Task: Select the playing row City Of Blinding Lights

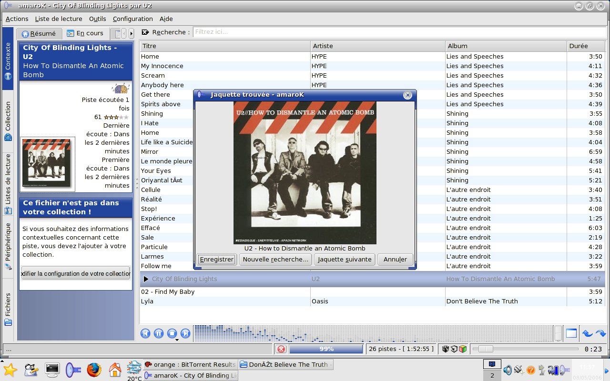Action: (372, 279)
